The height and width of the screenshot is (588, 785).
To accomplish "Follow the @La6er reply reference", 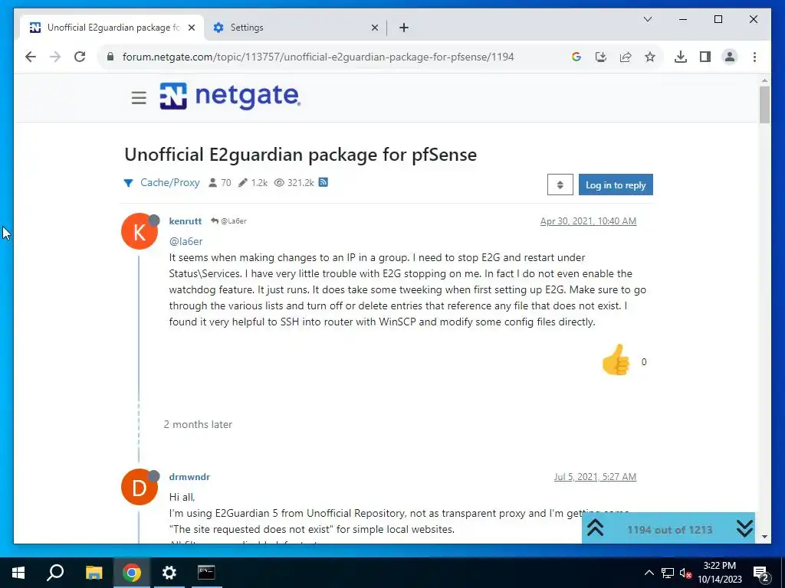I will click(x=228, y=221).
